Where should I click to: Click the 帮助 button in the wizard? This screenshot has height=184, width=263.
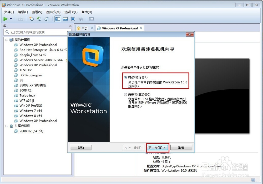click(81, 148)
